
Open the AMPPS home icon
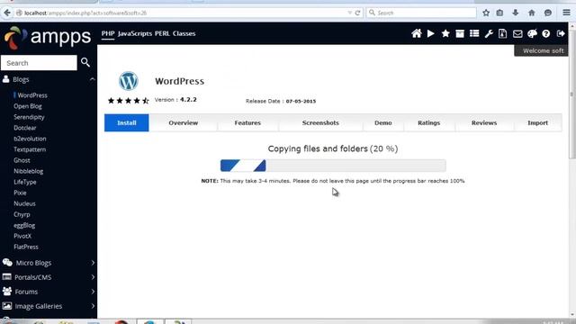[x=416, y=34]
